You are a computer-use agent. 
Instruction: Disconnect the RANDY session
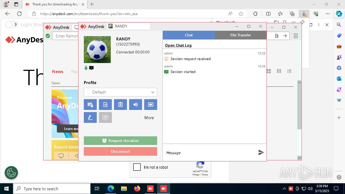point(120,151)
